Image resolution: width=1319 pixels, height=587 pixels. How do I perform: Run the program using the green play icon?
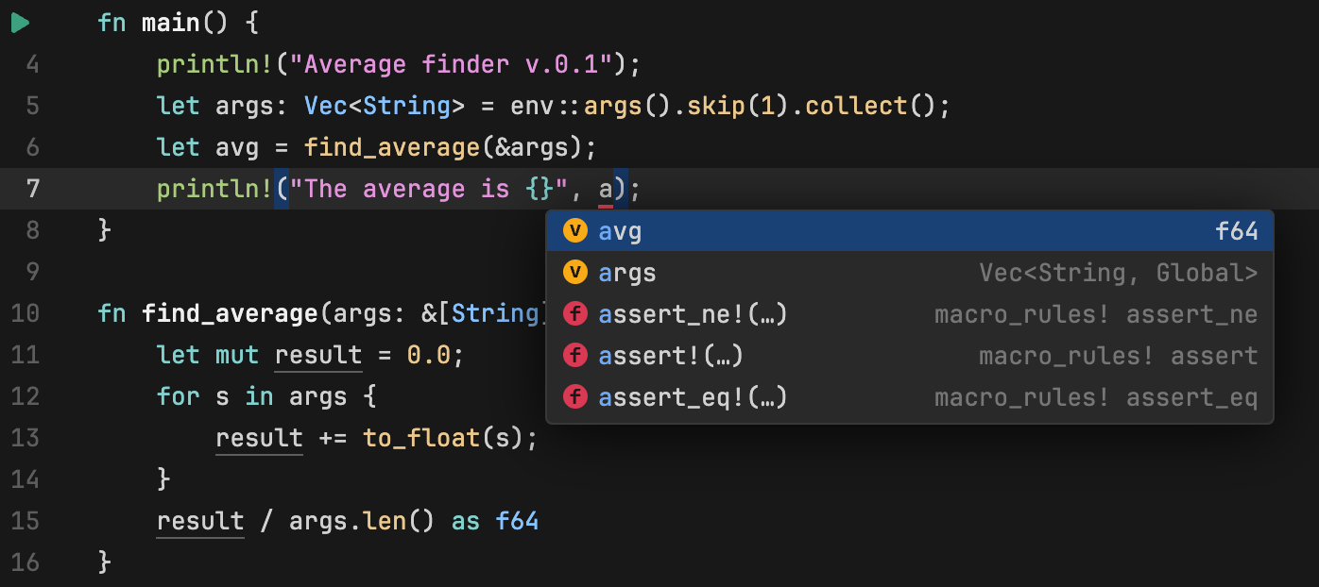click(x=20, y=23)
